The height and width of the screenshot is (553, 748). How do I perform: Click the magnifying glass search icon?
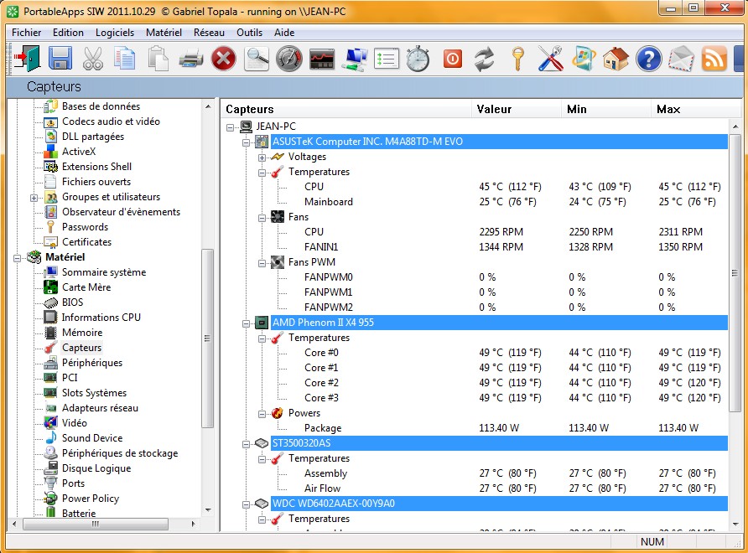pyautogui.click(x=257, y=59)
